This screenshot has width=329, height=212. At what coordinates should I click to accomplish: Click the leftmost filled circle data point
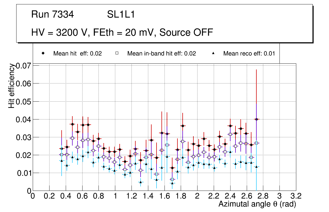point(62,149)
